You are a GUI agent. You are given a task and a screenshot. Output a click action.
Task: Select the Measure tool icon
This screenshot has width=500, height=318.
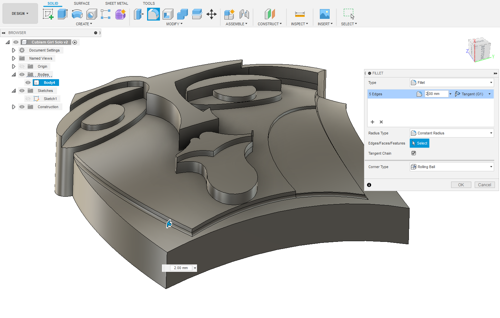coord(300,14)
